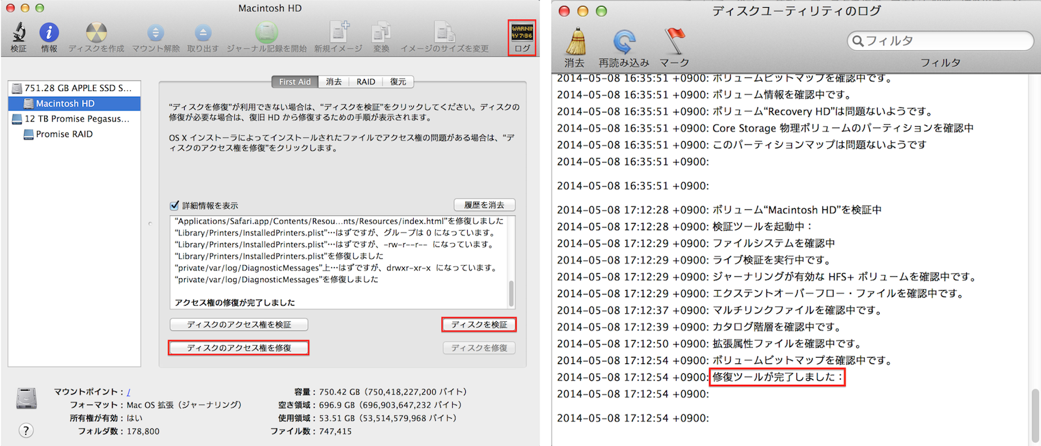The image size is (1041, 446).
Task: Switch to the First Aid tab
Action: tap(295, 82)
